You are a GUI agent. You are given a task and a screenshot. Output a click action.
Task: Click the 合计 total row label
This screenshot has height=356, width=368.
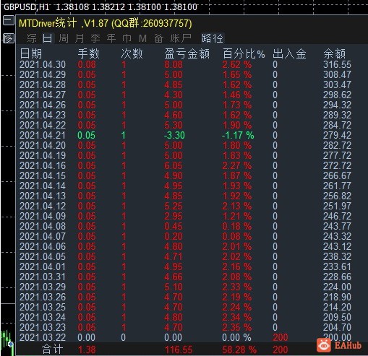click(x=53, y=350)
